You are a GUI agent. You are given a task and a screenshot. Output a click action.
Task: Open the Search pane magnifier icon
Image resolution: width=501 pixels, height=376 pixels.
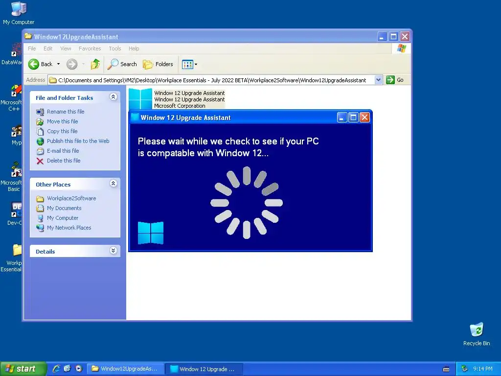113,64
